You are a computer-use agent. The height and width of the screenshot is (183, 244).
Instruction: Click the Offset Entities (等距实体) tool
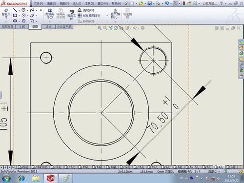click(x=72, y=15)
